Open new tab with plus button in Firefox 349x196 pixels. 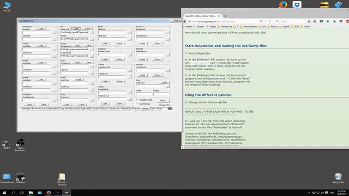point(225,16)
